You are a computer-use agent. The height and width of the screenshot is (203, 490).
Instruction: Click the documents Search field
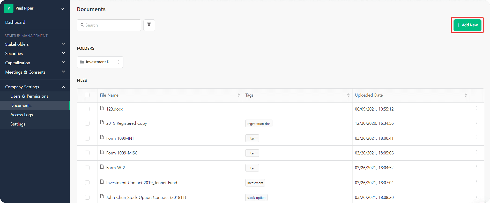(x=109, y=25)
